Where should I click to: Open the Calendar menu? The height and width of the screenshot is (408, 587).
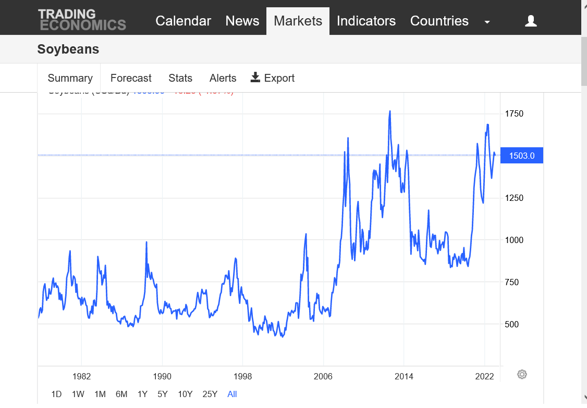(x=183, y=21)
